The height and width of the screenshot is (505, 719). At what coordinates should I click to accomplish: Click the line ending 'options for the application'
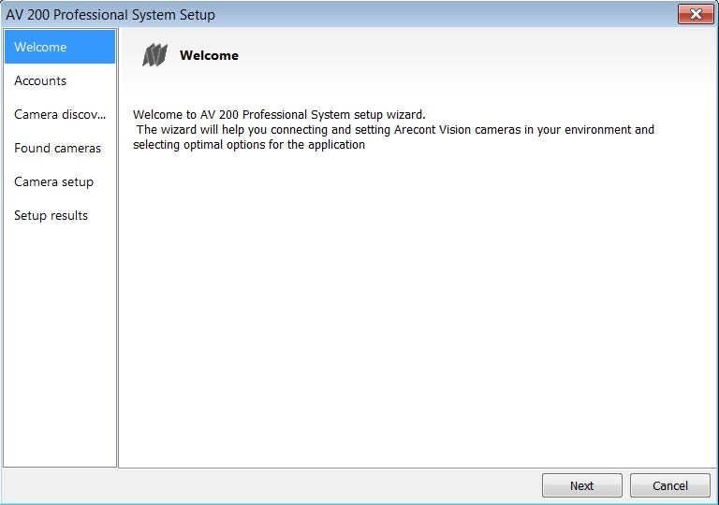tap(249, 145)
